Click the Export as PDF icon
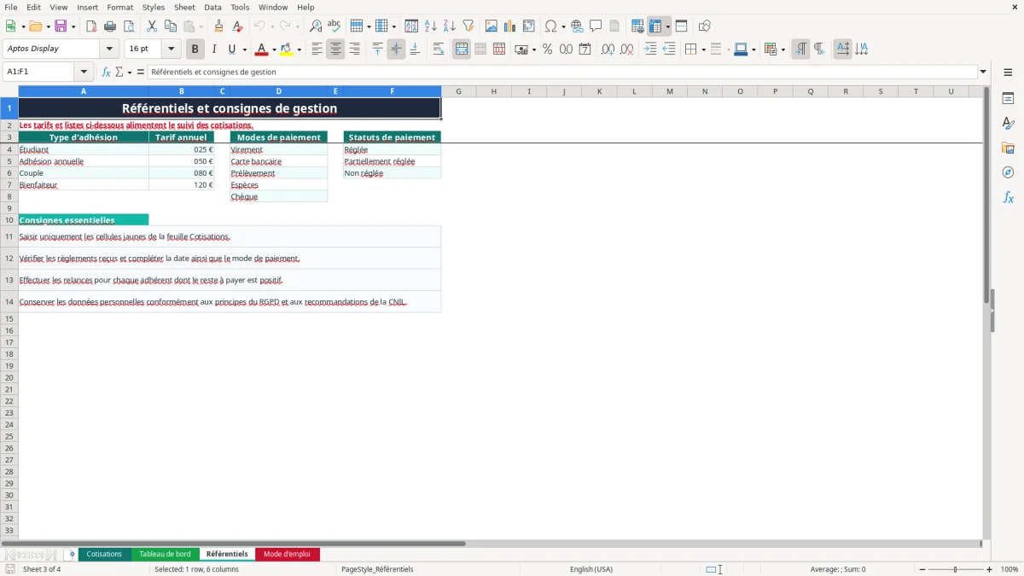The width and height of the screenshot is (1024, 576). click(x=91, y=26)
